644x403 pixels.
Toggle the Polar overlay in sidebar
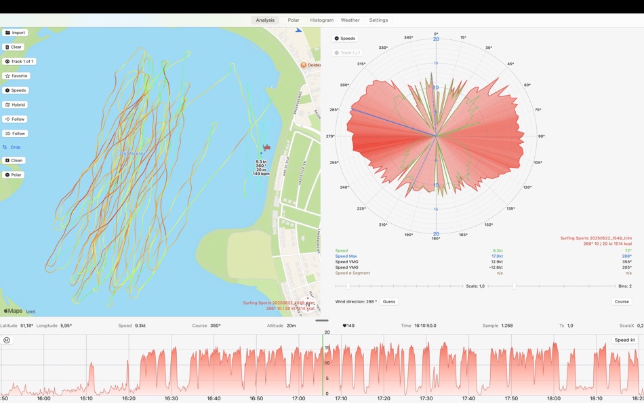[13, 175]
